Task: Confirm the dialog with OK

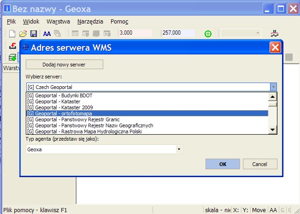Action: click(223, 164)
